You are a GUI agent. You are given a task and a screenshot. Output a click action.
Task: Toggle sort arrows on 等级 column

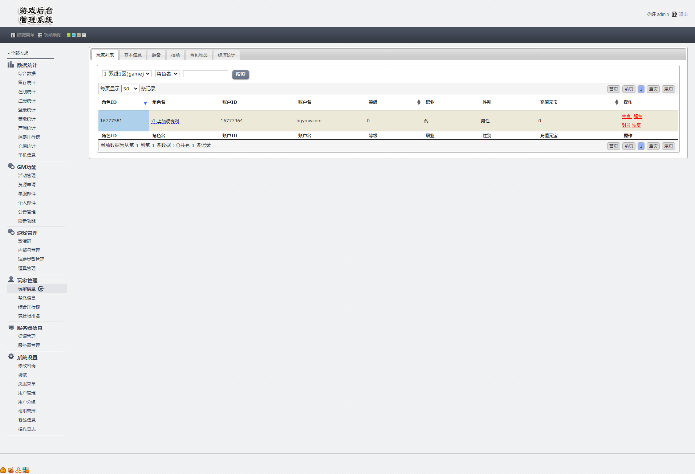[419, 102]
